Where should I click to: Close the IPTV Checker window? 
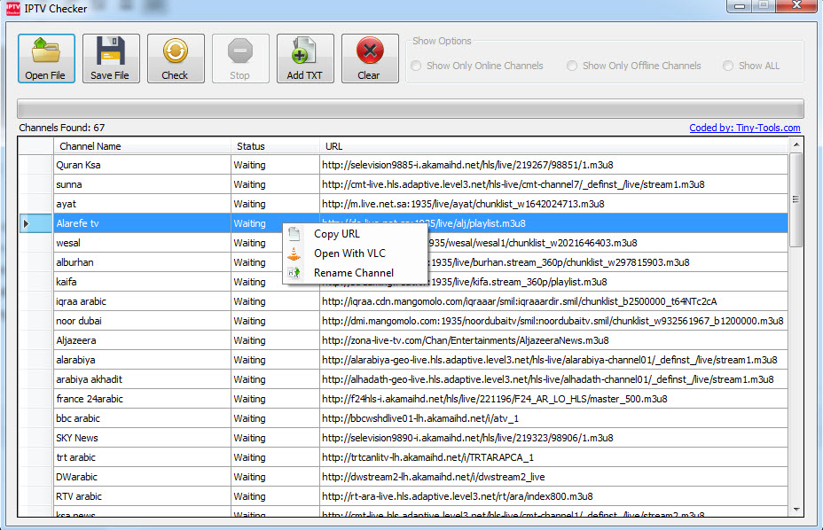(x=796, y=5)
